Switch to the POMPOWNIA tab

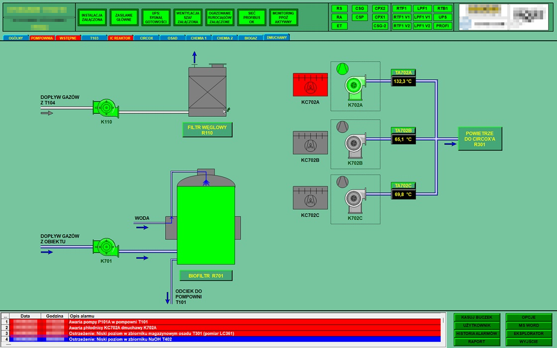(x=42, y=38)
